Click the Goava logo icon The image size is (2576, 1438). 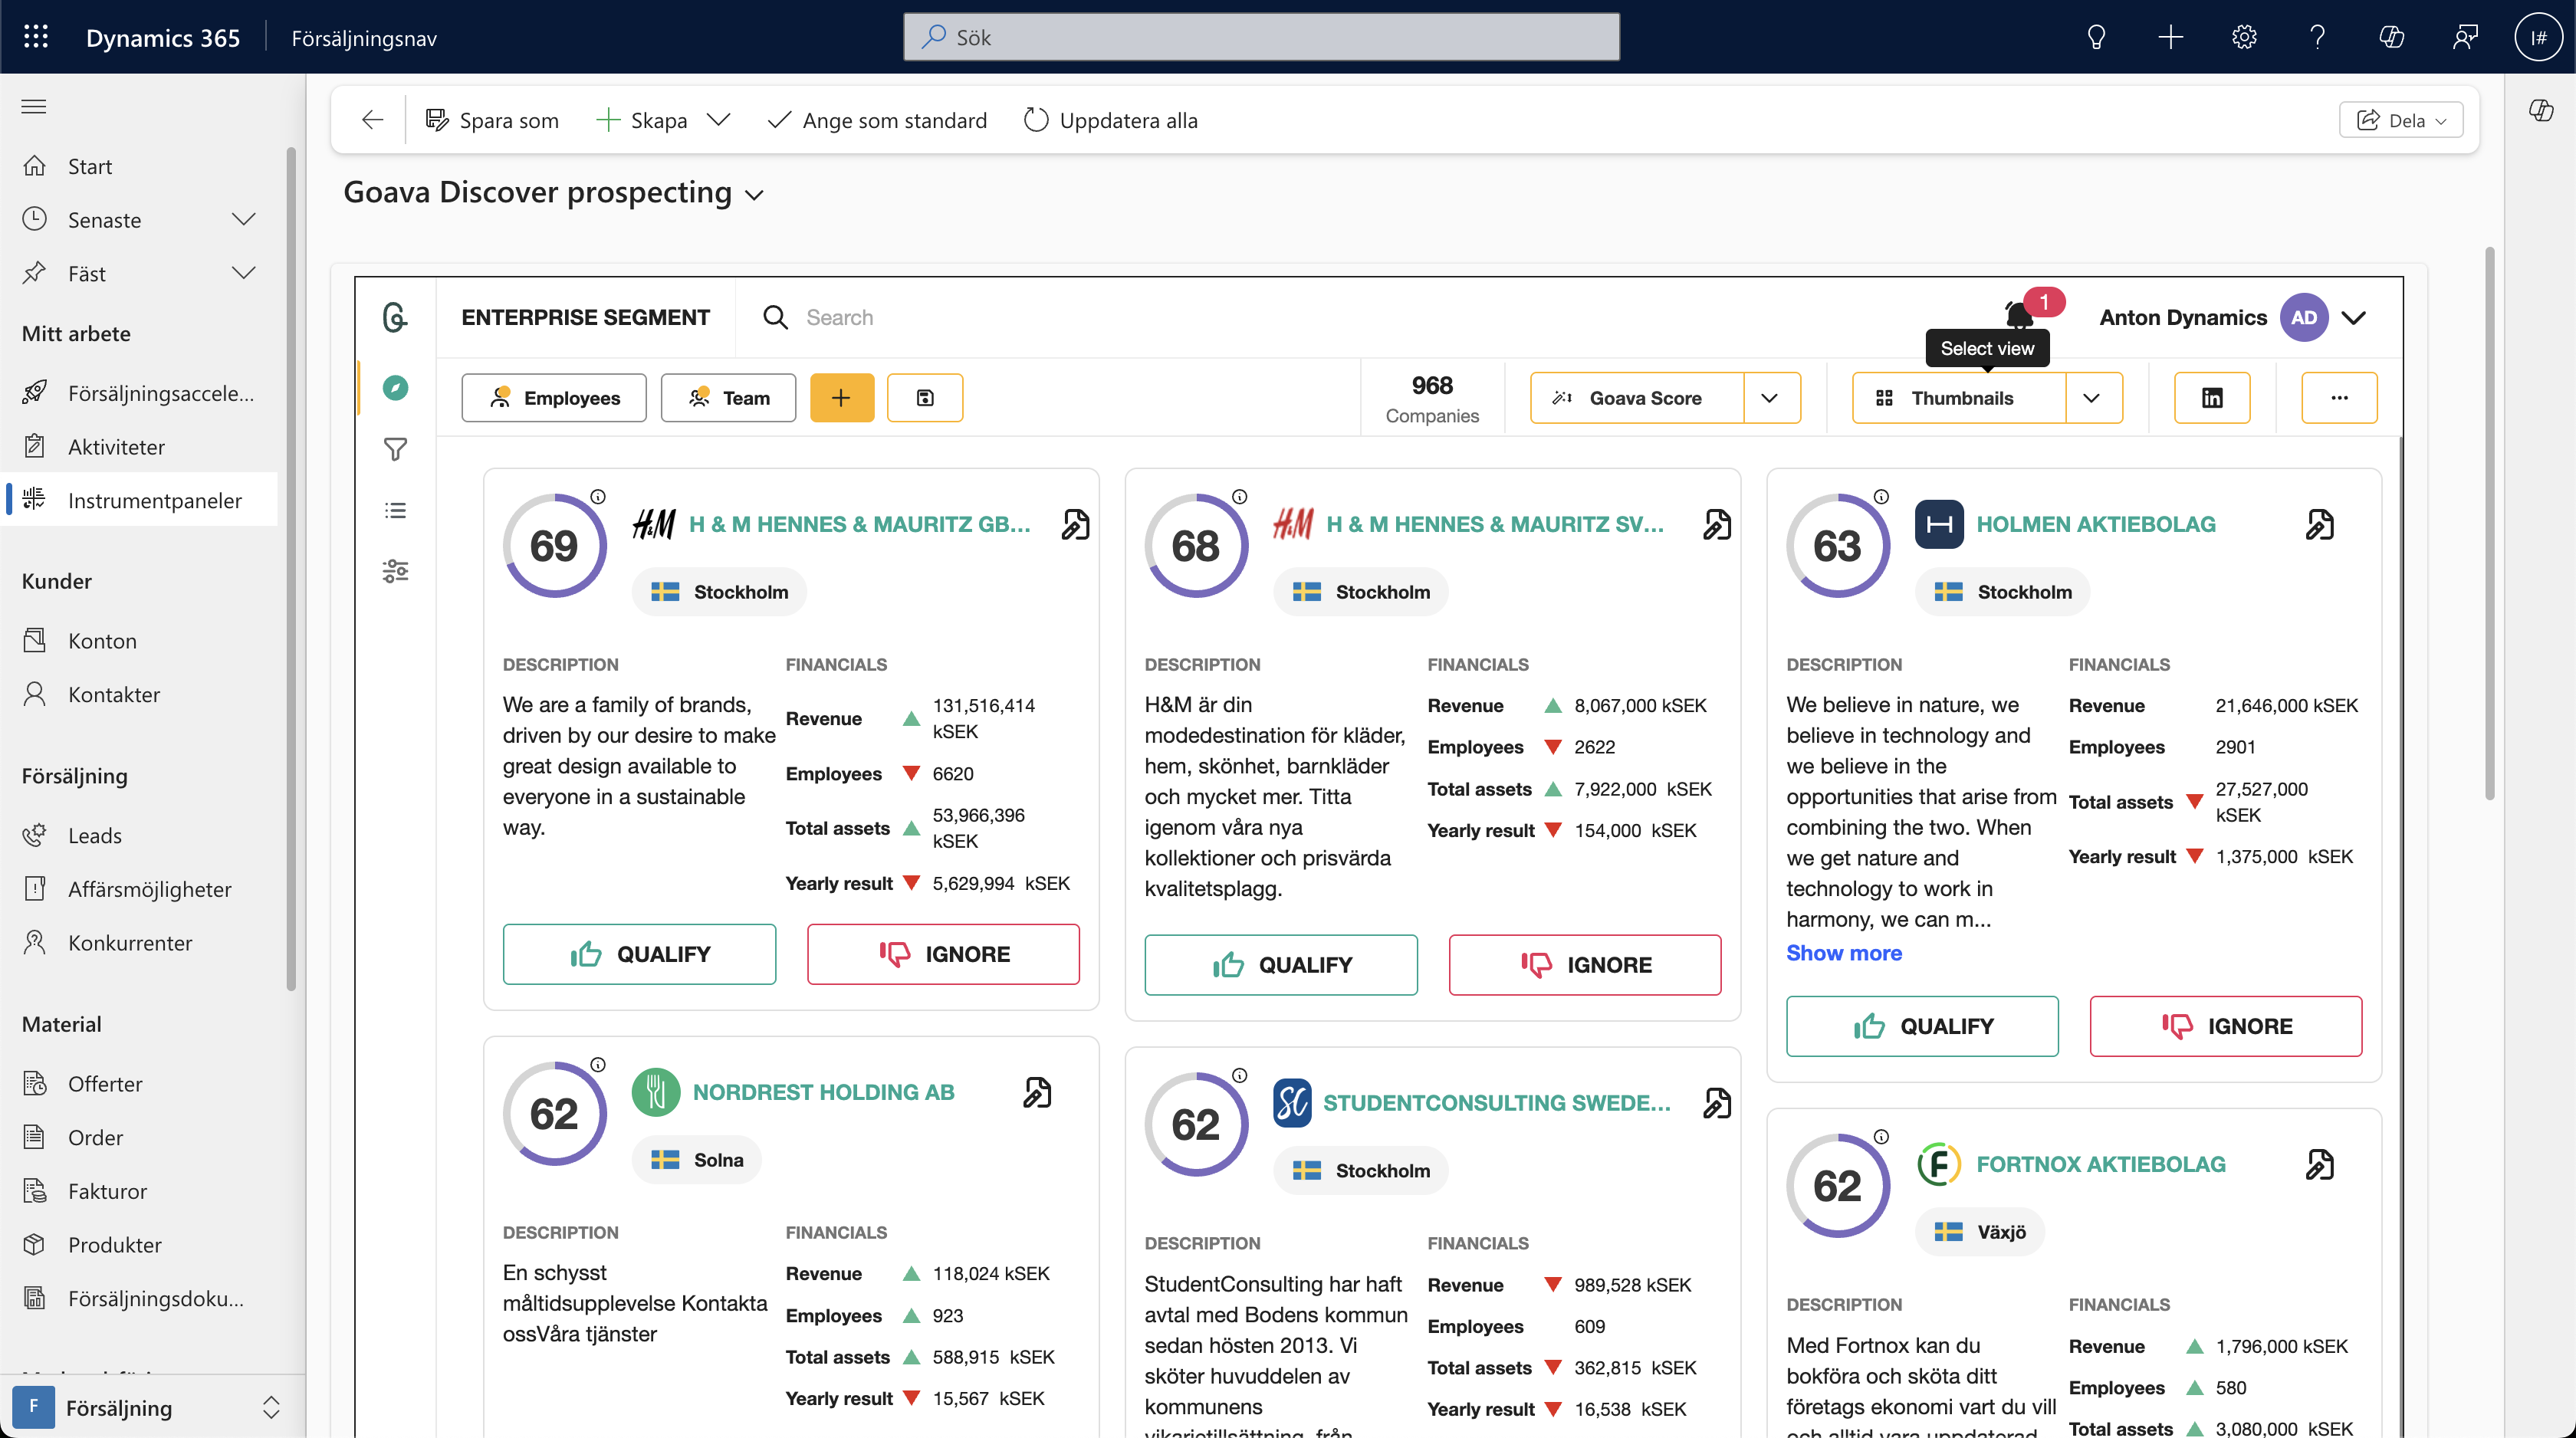(395, 317)
